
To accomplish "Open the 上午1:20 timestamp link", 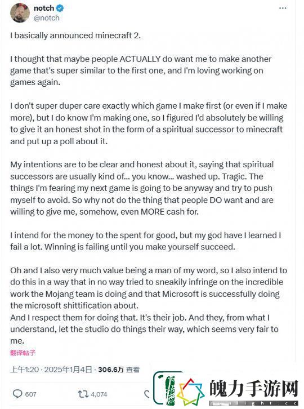I will coord(25,370).
